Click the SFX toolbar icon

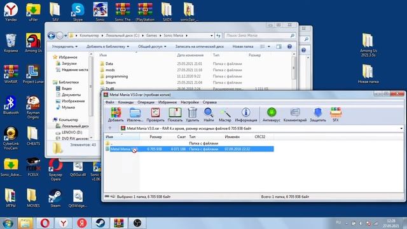[336, 114]
